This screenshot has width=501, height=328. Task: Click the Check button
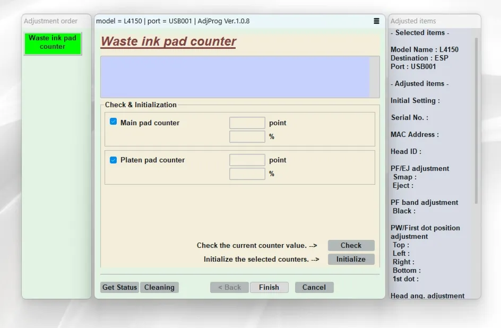coord(351,245)
